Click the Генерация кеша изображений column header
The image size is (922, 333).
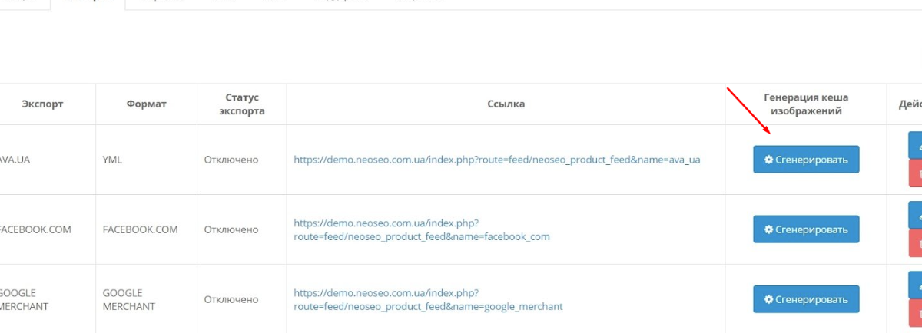click(x=806, y=104)
